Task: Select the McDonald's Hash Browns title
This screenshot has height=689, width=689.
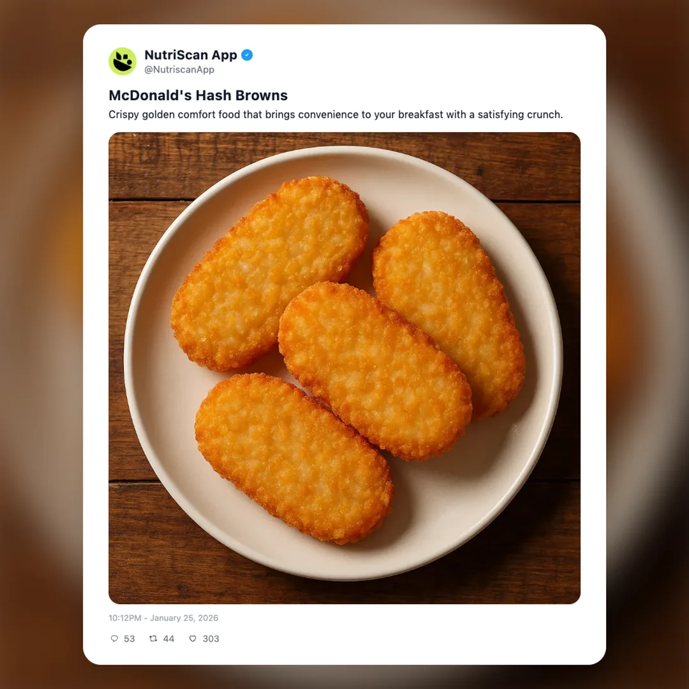Action: pos(198,95)
